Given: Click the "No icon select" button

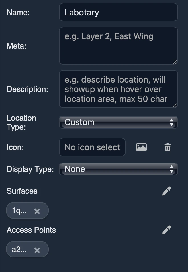Looking at the screenshot, I should click(x=92, y=147).
